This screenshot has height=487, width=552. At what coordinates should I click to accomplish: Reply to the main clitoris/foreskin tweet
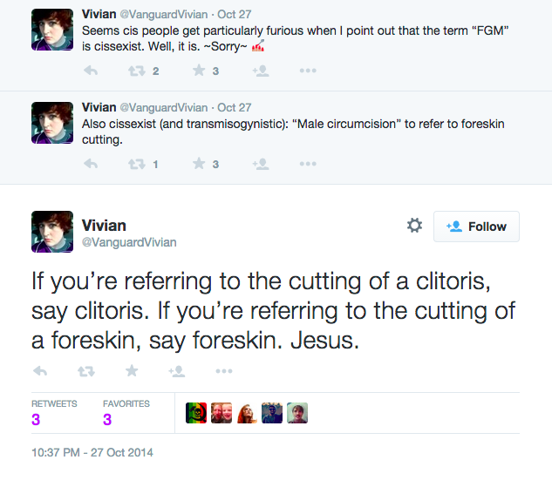40,370
